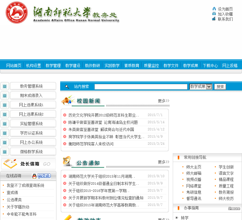Open 下载中心 in the navigation bar
The width and height of the screenshot is (242, 220).
point(211,66)
